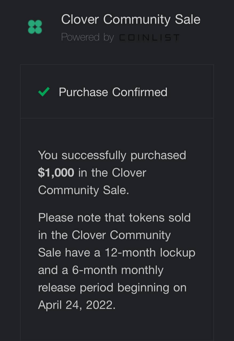This screenshot has width=234, height=341.
Task: Click the April 24, 2022 date
Action: click(x=77, y=305)
